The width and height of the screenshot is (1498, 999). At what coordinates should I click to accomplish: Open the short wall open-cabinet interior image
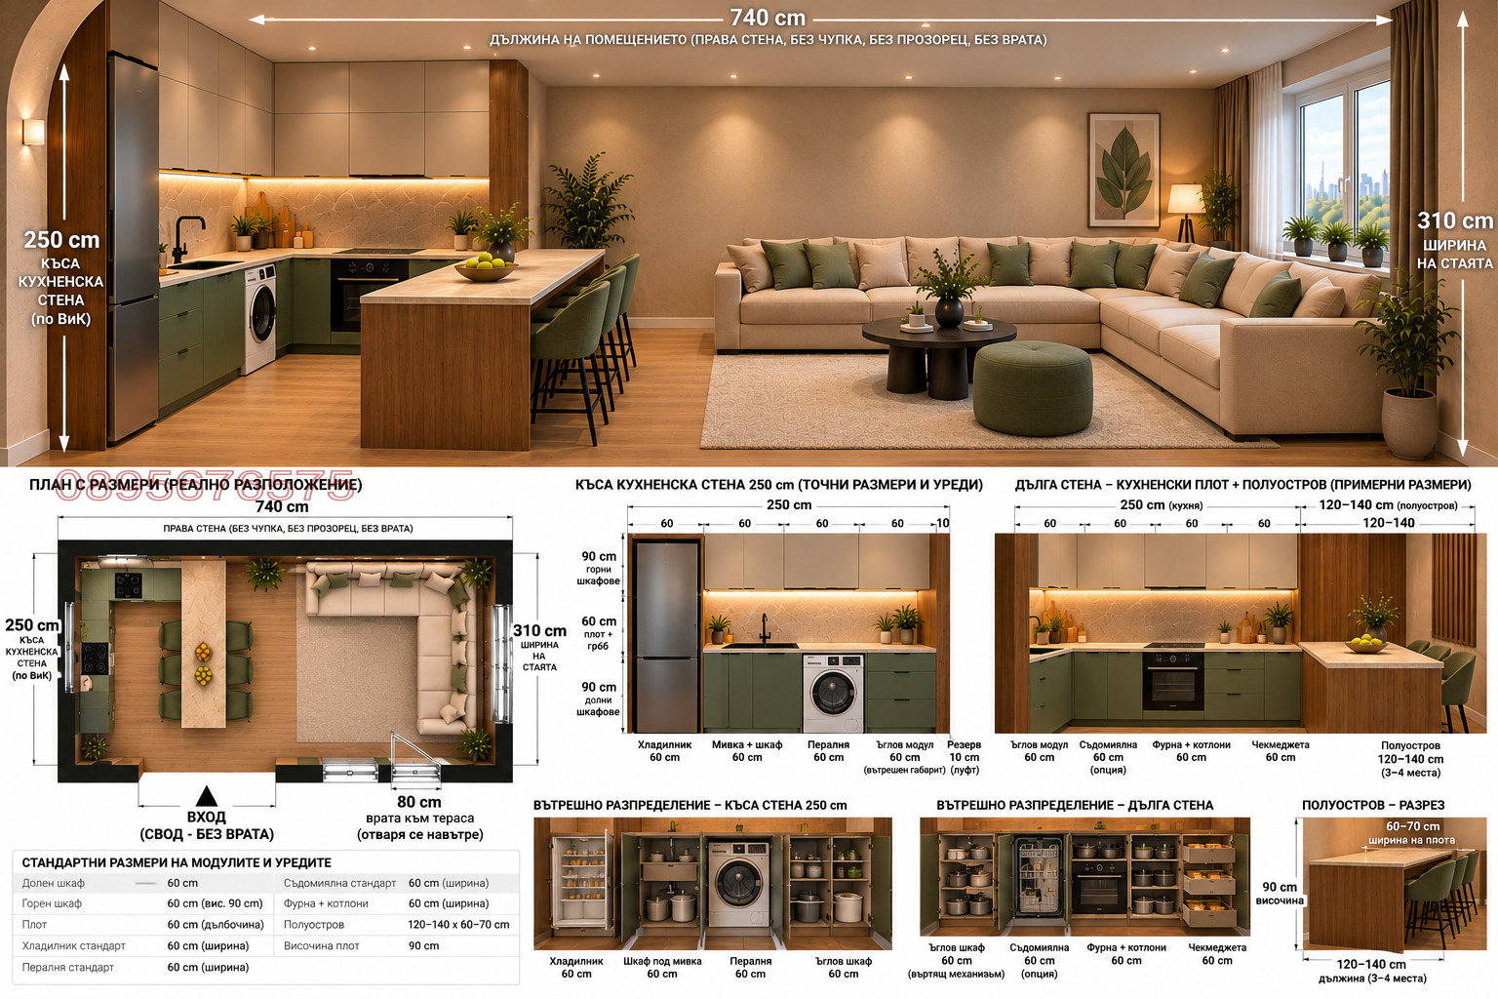pos(713,883)
